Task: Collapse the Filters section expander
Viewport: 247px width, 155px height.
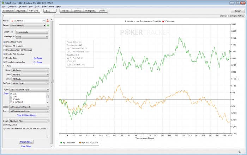Action: click(4, 66)
